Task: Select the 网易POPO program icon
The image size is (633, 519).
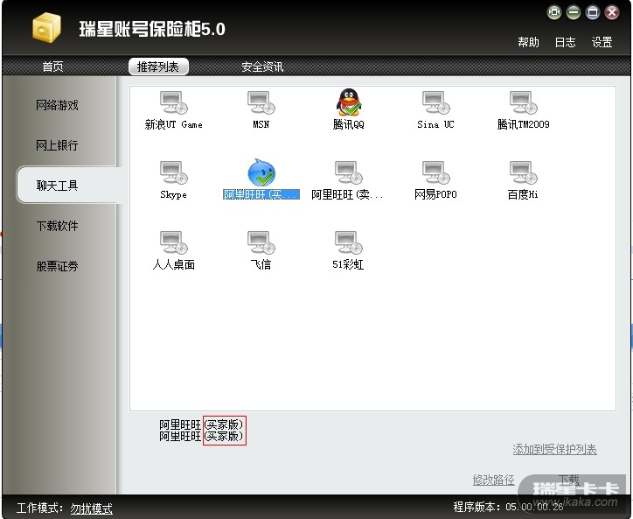Action: 435,172
